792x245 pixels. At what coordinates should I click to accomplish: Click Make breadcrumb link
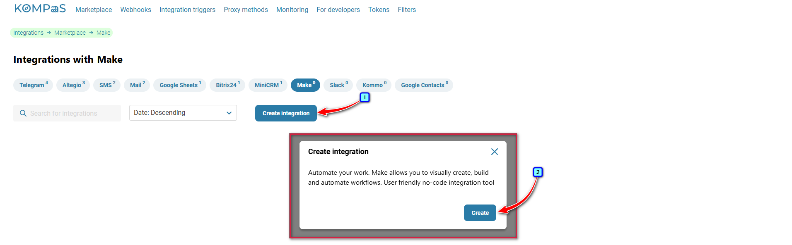(x=103, y=33)
